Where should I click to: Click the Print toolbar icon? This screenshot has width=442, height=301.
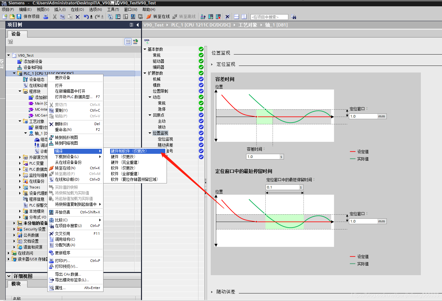coord(46,17)
